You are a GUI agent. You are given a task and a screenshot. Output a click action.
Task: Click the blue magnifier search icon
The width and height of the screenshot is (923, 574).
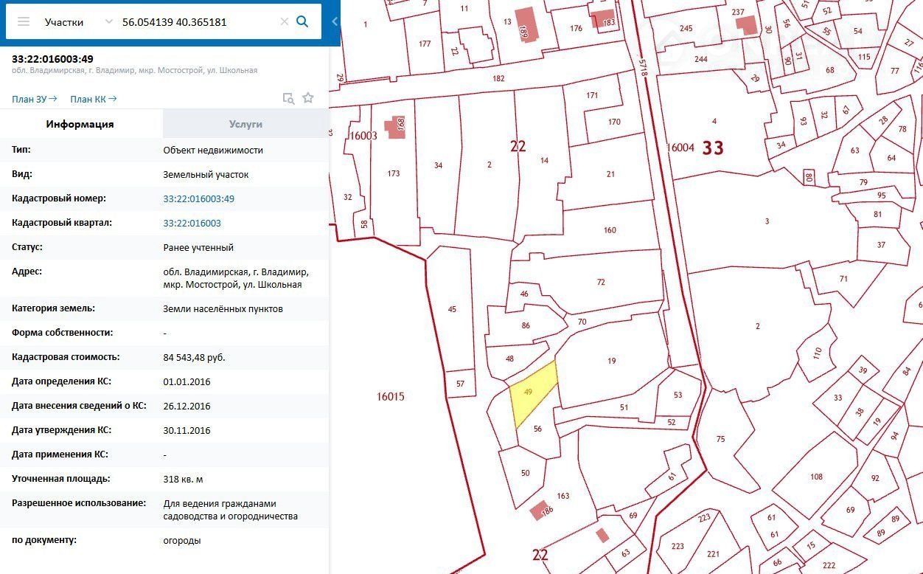tap(302, 22)
